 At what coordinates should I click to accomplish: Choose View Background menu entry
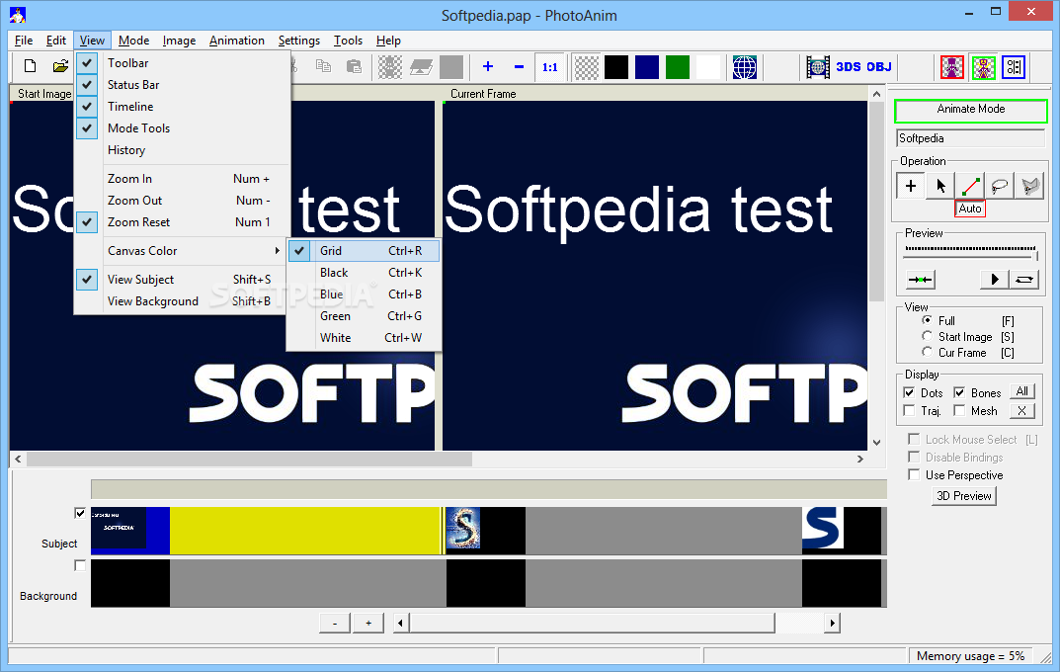point(181,300)
